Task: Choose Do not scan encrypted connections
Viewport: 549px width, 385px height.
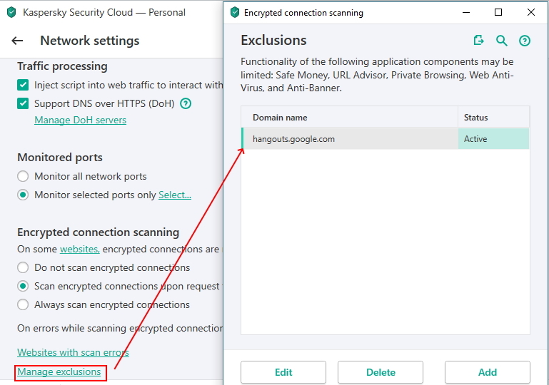Action: 23,267
